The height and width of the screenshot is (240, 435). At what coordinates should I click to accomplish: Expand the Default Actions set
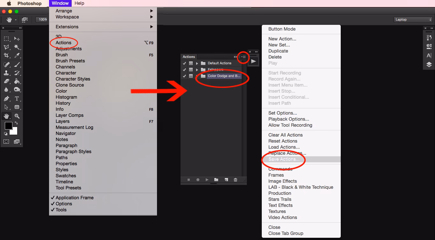coord(197,63)
